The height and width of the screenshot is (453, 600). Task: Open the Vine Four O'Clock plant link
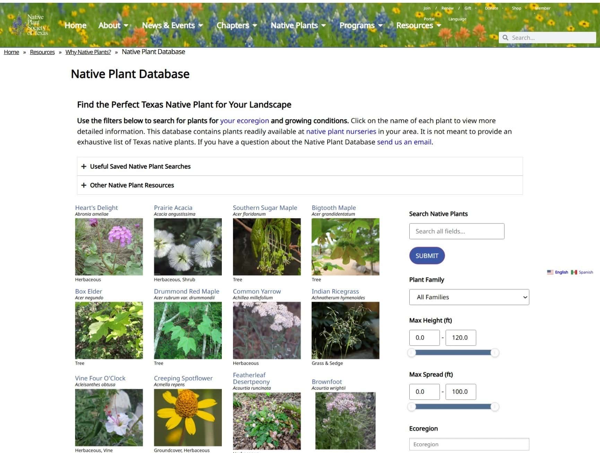100,378
